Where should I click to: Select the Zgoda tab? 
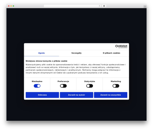click(x=41, y=53)
